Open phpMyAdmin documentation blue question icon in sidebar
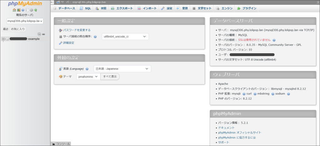The height and width of the screenshot is (146, 320). tap(23, 10)
